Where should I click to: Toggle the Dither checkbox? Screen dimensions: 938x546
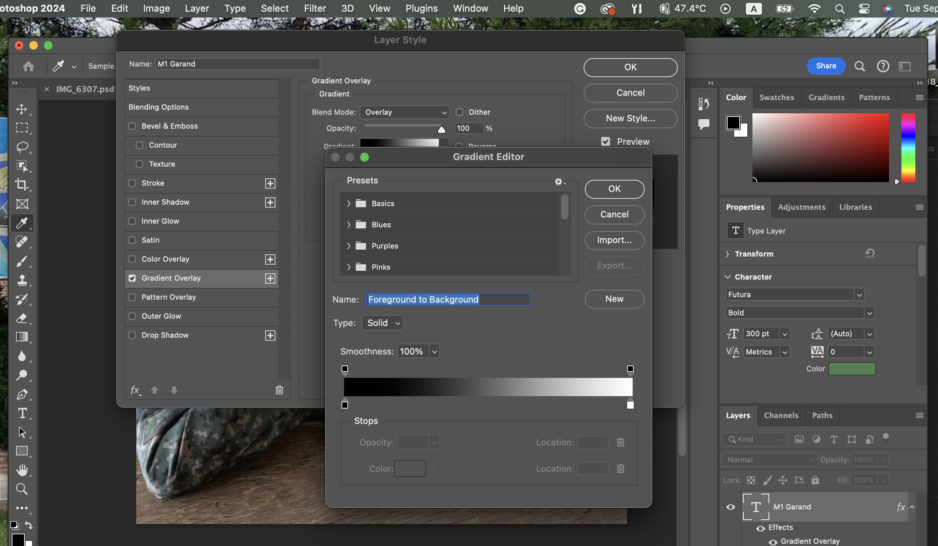click(x=460, y=112)
